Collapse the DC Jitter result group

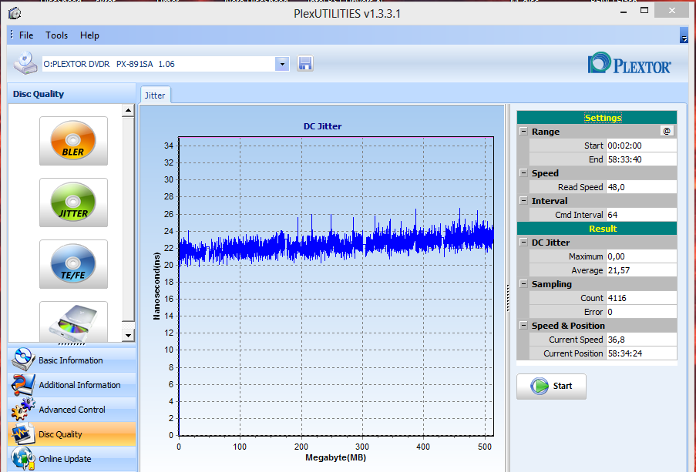[524, 243]
